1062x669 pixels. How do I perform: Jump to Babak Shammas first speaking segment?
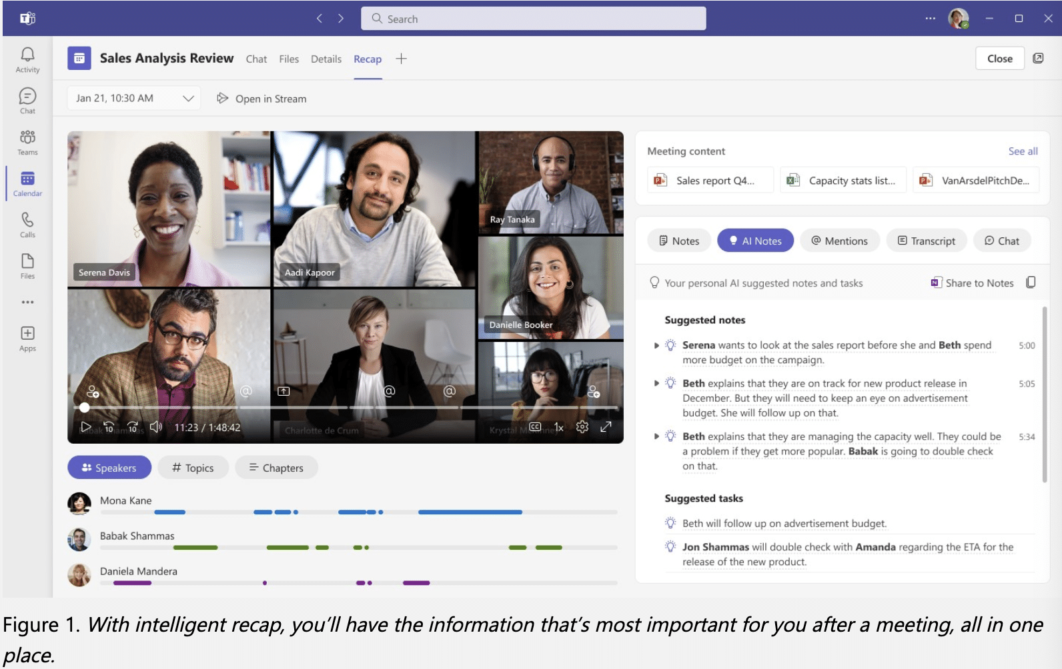point(195,548)
